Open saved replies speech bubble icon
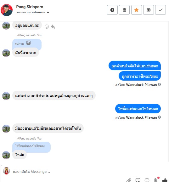169x182 pixels. coord(138,180)
